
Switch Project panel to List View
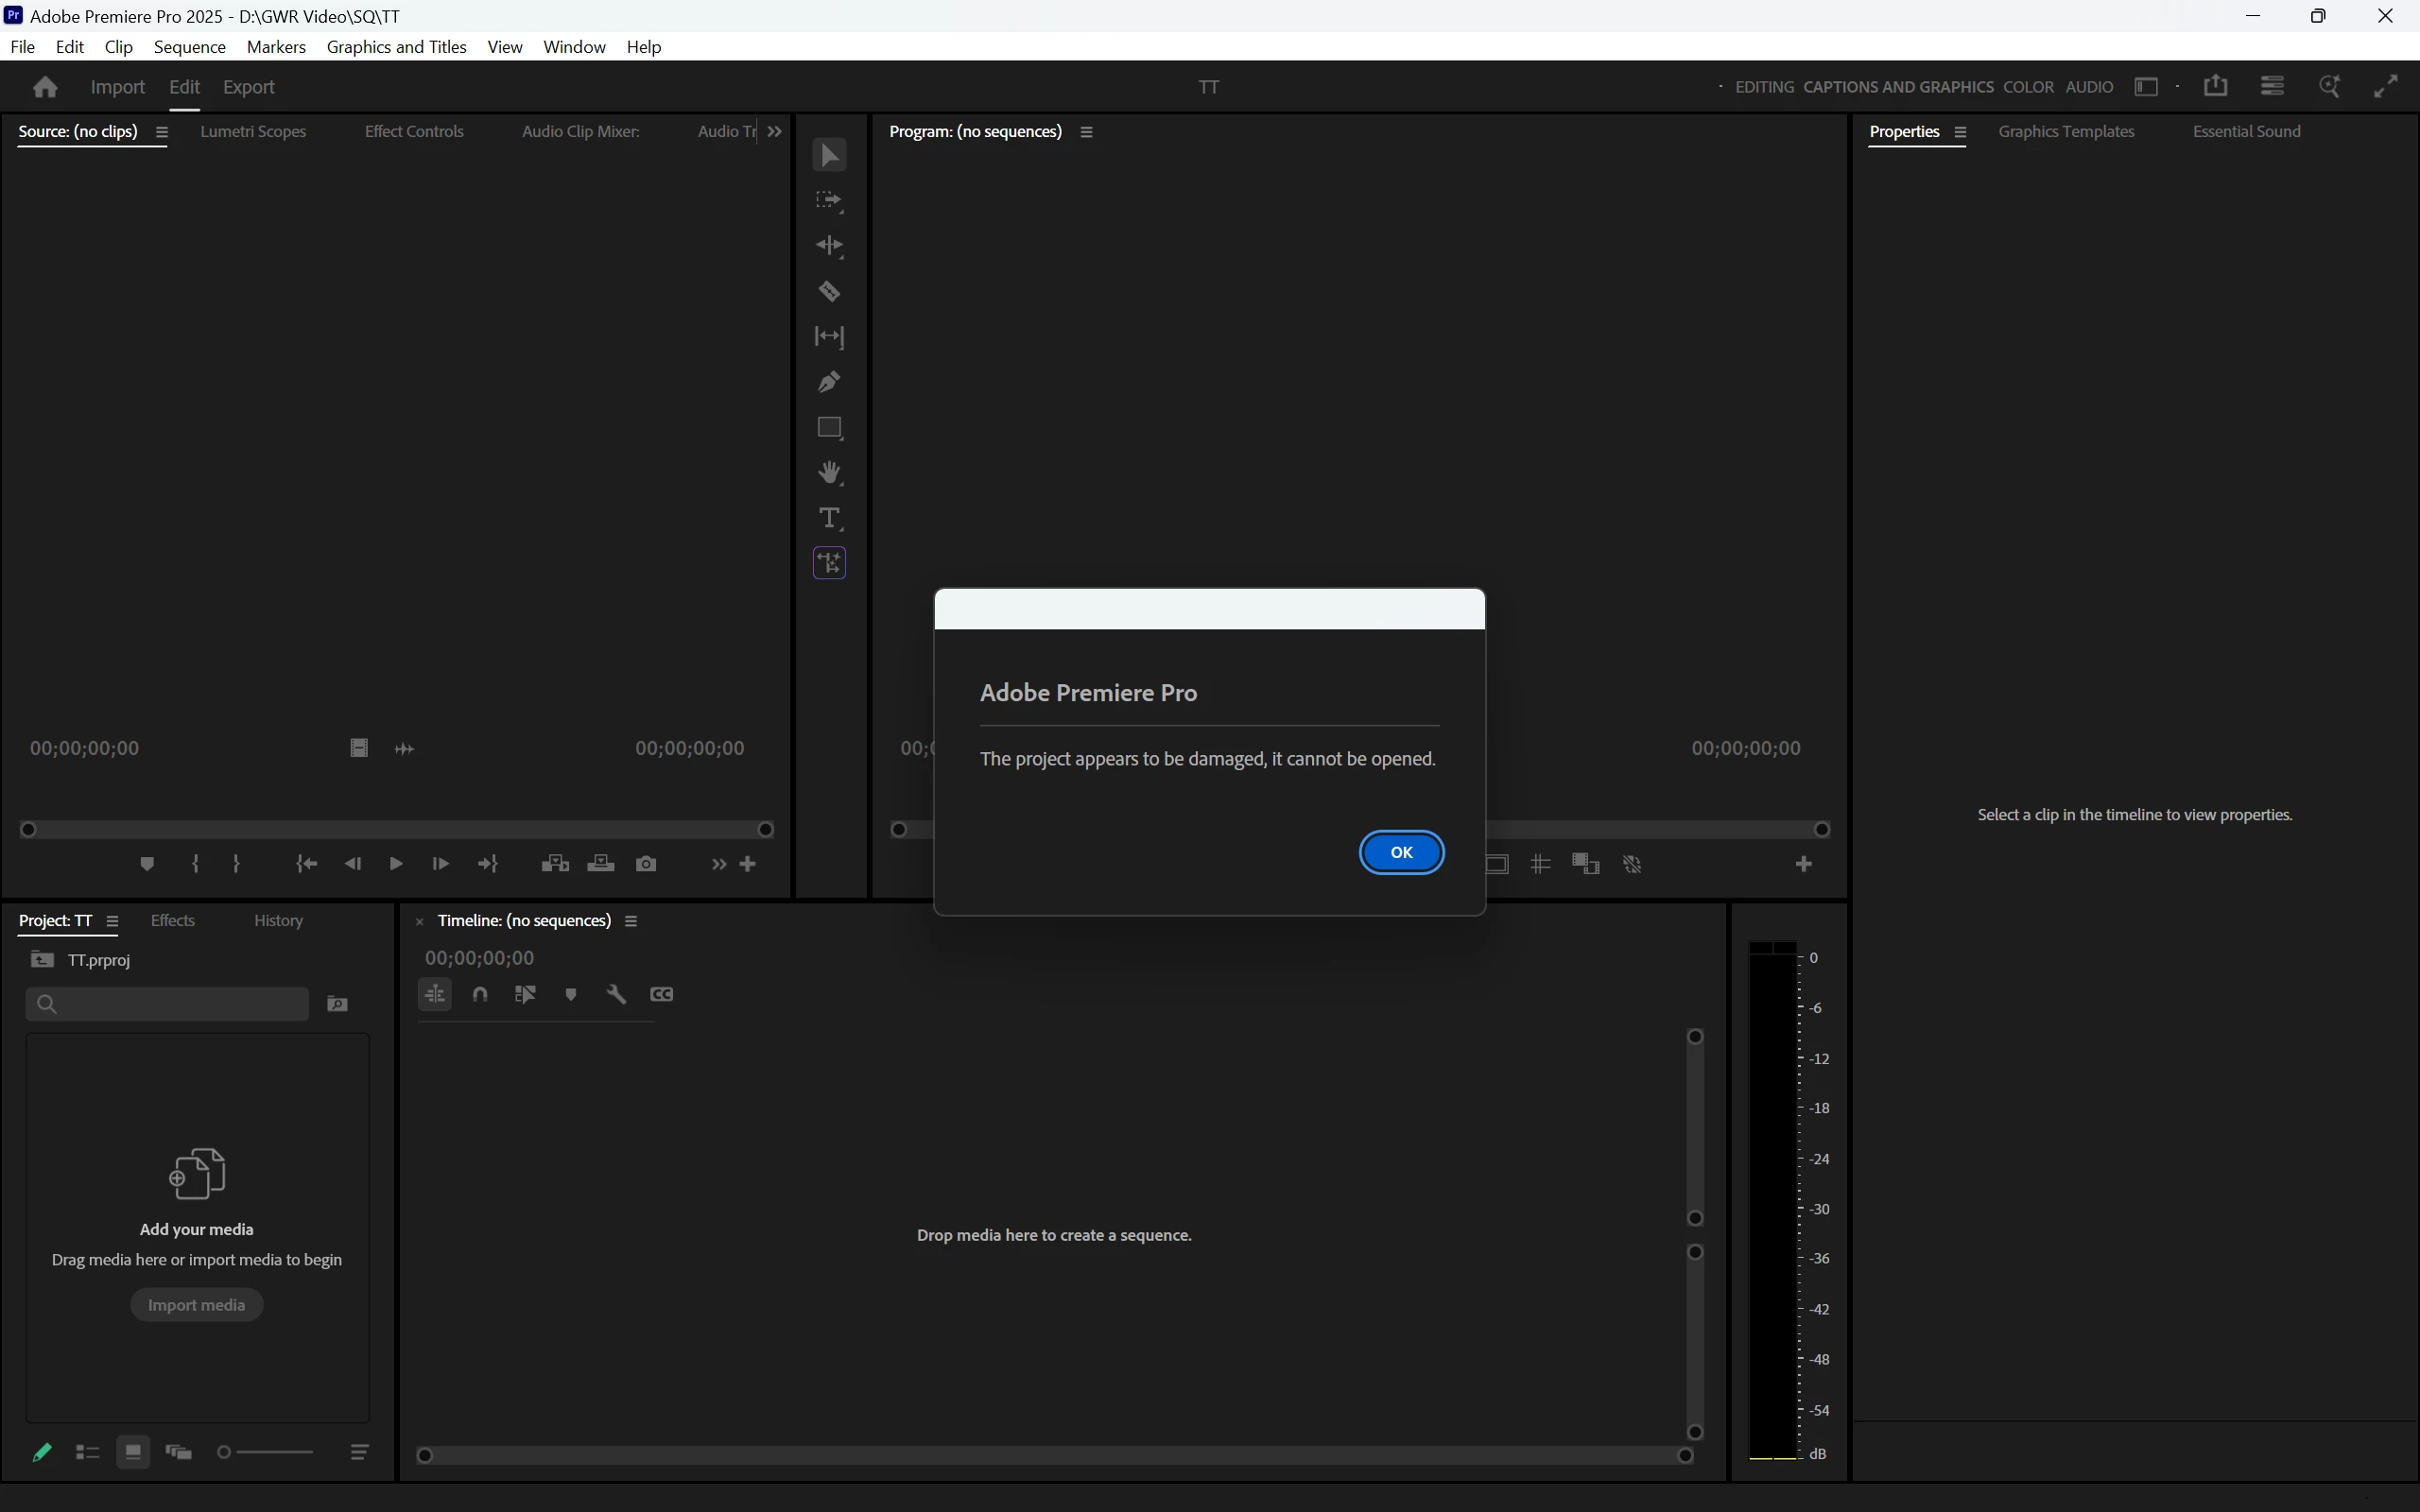click(87, 1452)
